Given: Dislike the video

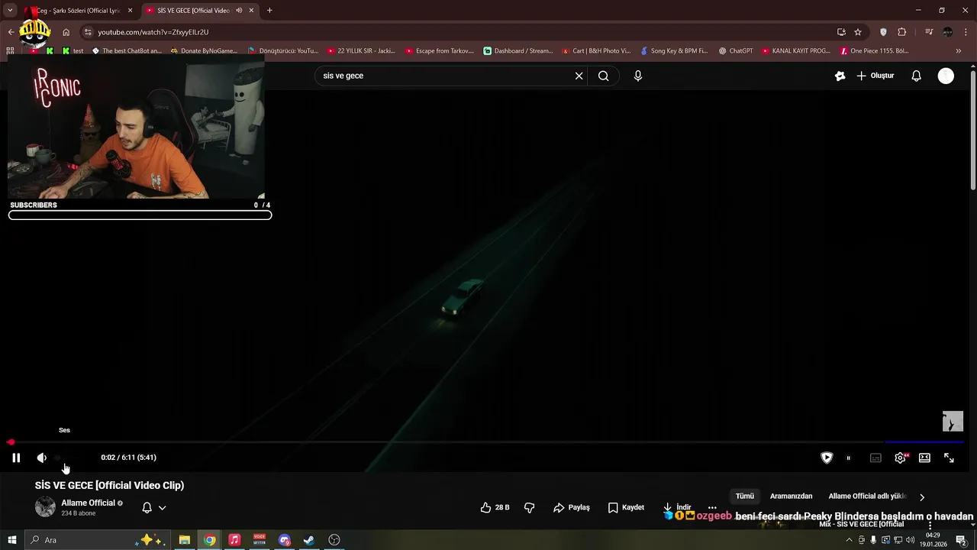Looking at the screenshot, I should pos(529,507).
